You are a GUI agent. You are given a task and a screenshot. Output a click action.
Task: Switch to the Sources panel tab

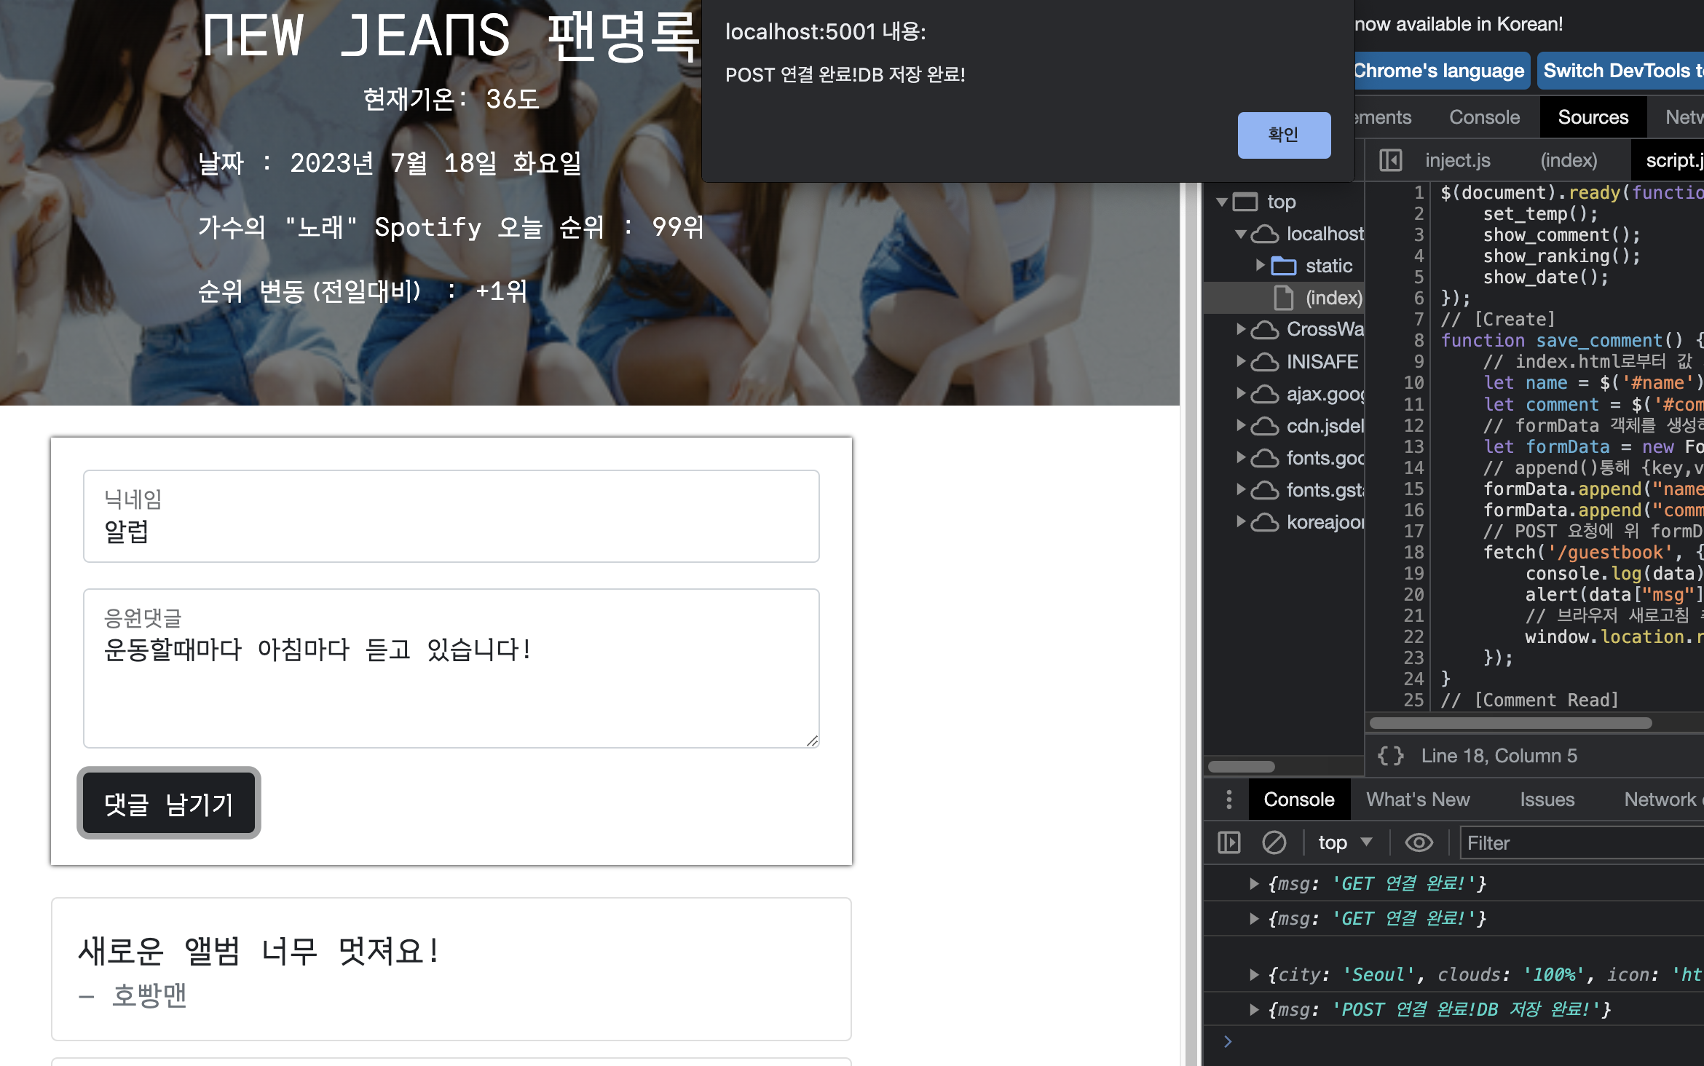[x=1593, y=117]
